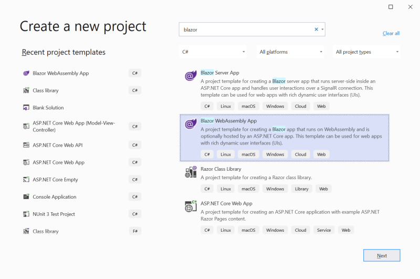This screenshot has height=279, width=420.
Task: Click the F# Class library icon
Action: click(26, 231)
